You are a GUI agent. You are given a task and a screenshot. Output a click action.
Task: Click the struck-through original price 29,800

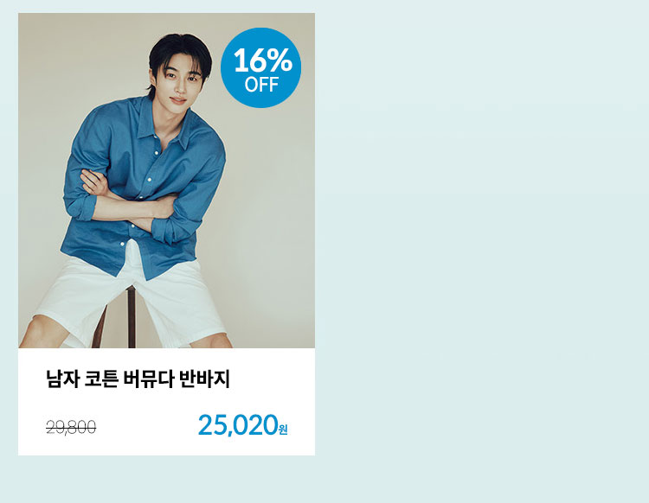coord(71,427)
